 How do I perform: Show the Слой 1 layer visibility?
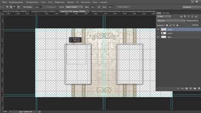(x=158, y=33)
